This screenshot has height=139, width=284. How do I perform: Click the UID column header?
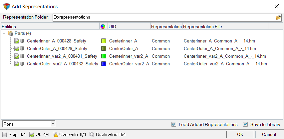click(x=128, y=27)
